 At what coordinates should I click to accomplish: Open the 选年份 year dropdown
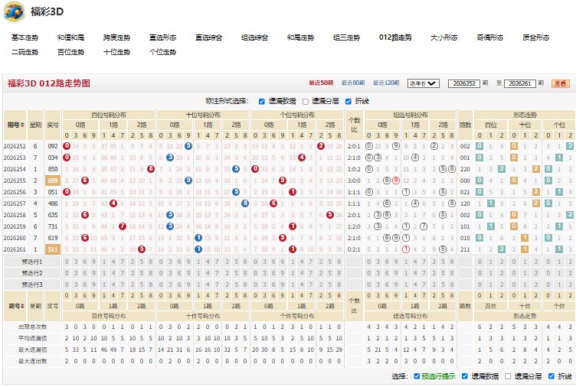coord(423,83)
